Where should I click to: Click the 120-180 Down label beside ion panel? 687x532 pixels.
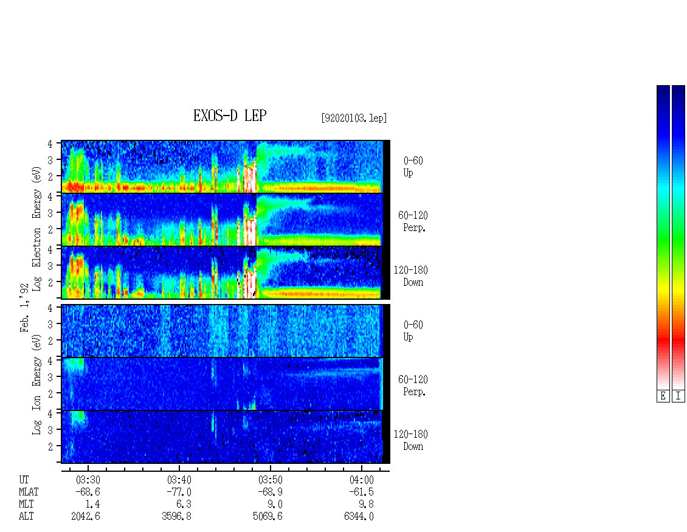coord(410,440)
